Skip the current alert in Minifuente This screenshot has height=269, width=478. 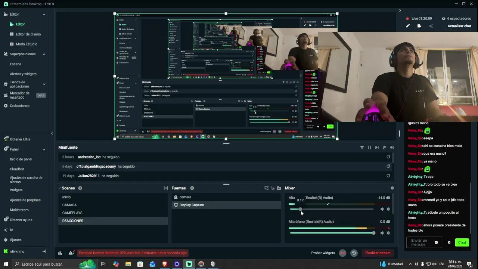coord(377,148)
